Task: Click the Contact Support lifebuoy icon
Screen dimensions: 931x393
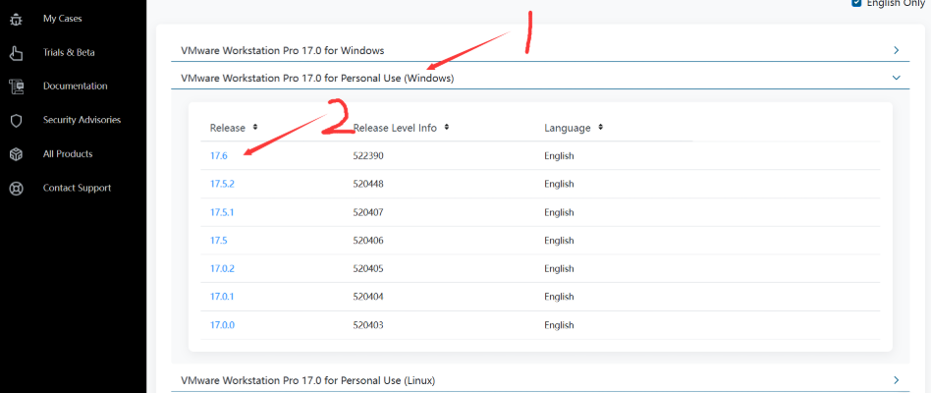Action: point(16,189)
